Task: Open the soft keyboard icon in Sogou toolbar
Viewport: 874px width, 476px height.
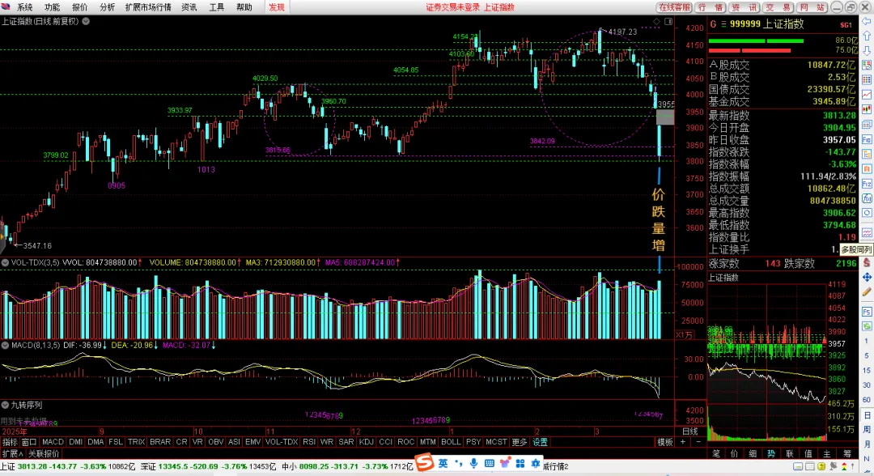Action: coord(489,463)
